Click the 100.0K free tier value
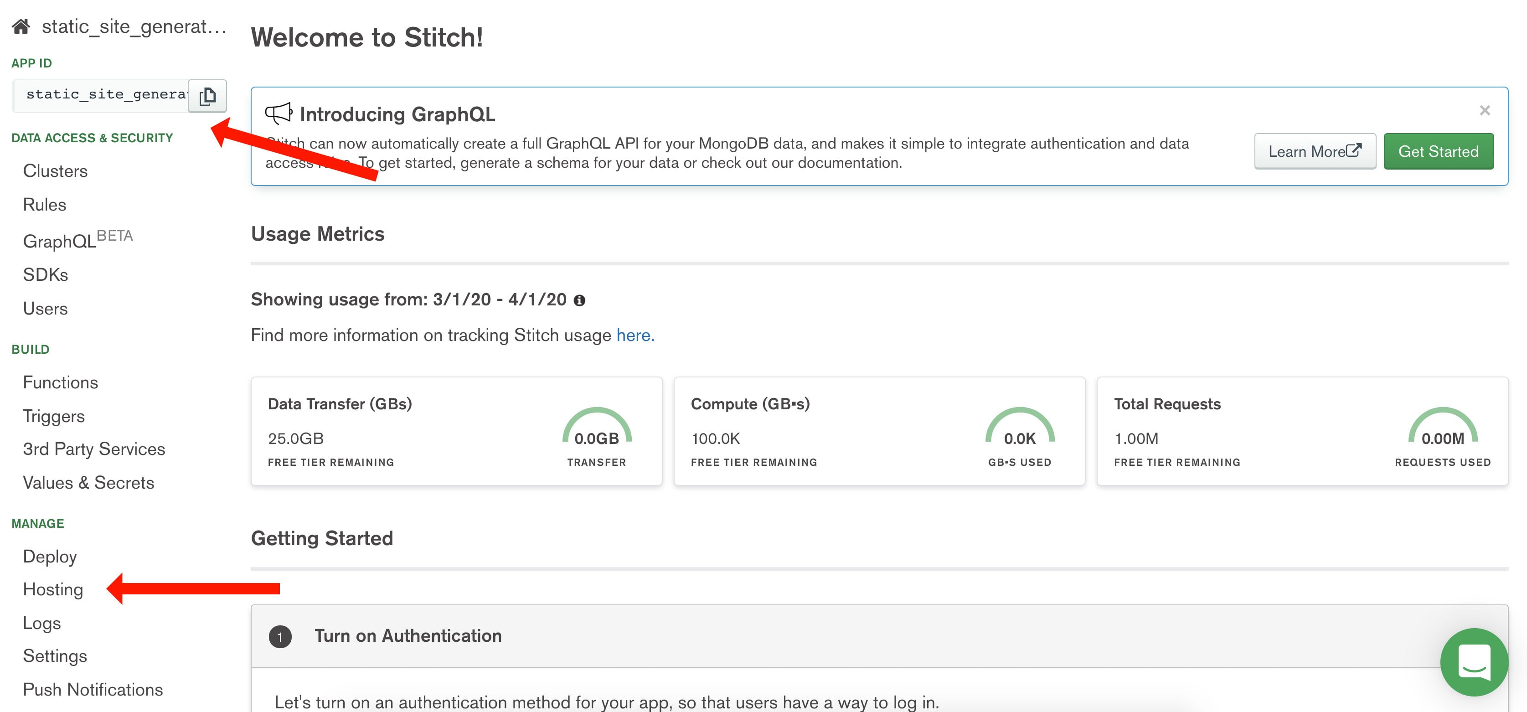 716,439
